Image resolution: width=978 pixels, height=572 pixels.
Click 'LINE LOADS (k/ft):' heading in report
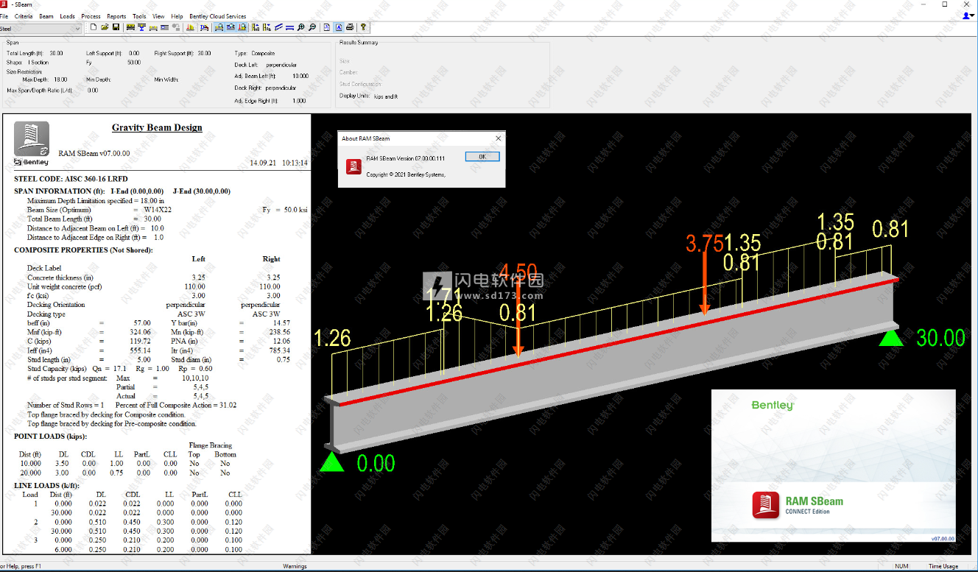pos(47,486)
